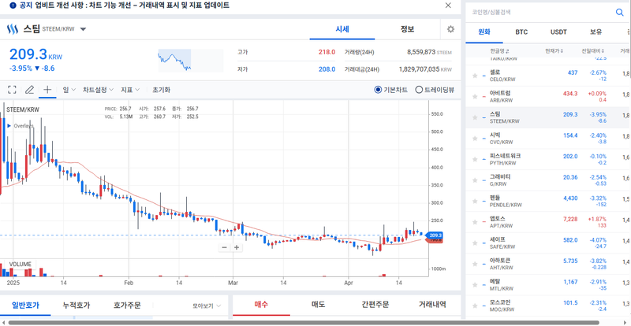The width and height of the screenshot is (631, 326).
Task: Click the bottom horizontal scrollbar
Action: click(304, 323)
